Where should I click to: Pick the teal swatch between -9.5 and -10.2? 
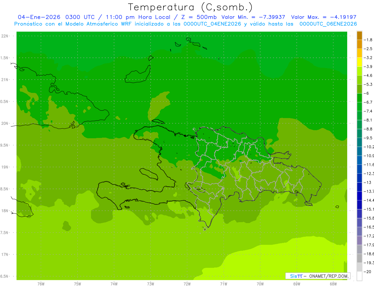(x=359, y=142)
